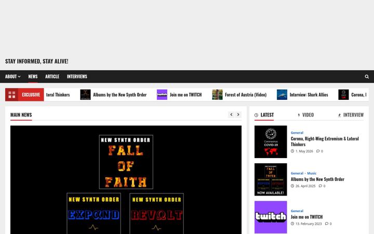The width and height of the screenshot is (374, 234).
Task: Click purple Twitch thumbnail in ticker
Action: pos(162,95)
